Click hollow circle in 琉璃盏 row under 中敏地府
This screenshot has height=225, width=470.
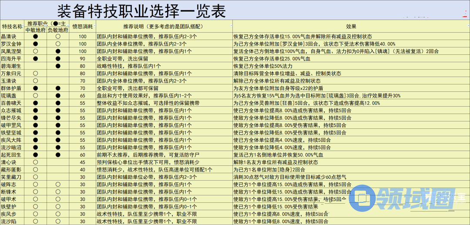[36, 96]
